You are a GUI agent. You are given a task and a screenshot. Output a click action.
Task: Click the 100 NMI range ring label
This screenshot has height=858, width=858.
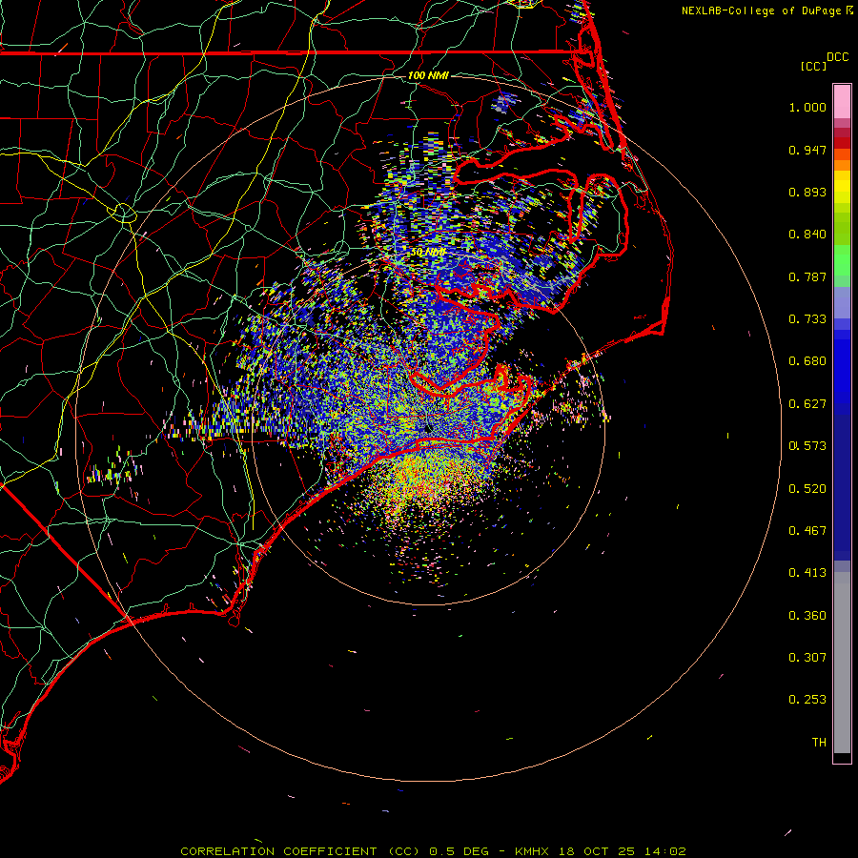pyautogui.click(x=428, y=75)
